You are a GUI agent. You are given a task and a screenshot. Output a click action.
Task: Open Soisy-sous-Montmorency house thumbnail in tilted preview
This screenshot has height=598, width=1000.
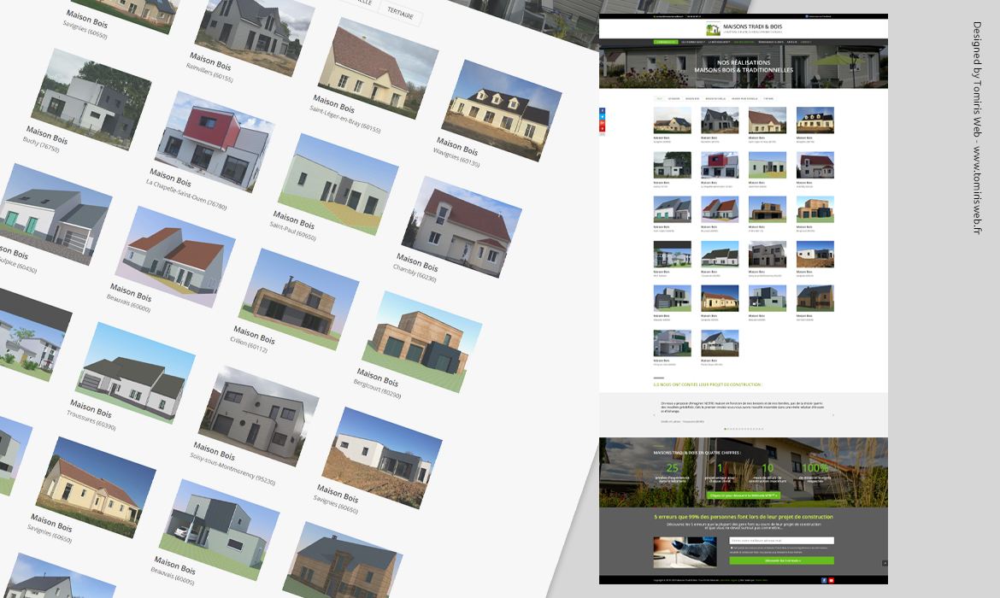[x=260, y=416]
